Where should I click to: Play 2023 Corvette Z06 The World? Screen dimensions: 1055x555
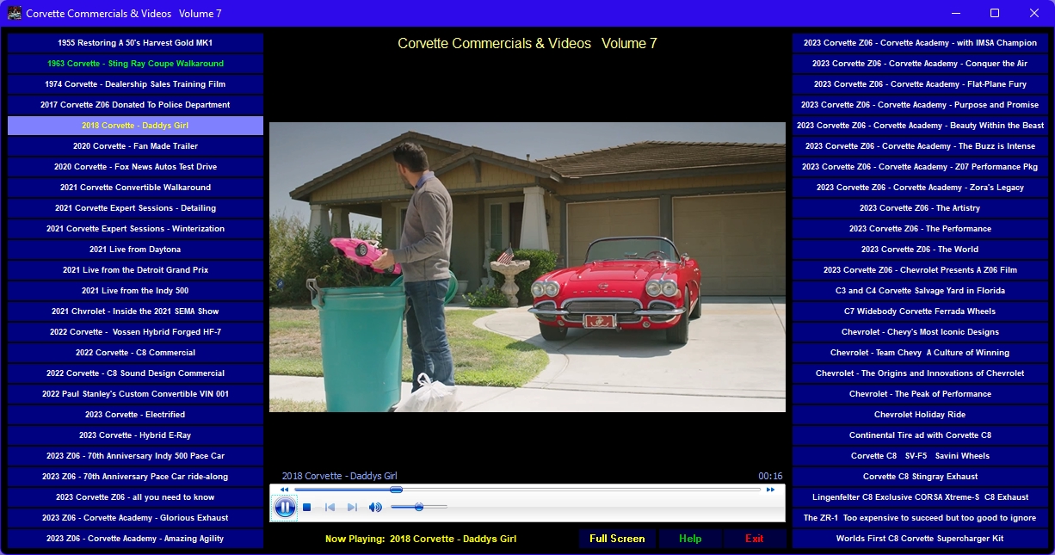coord(920,250)
